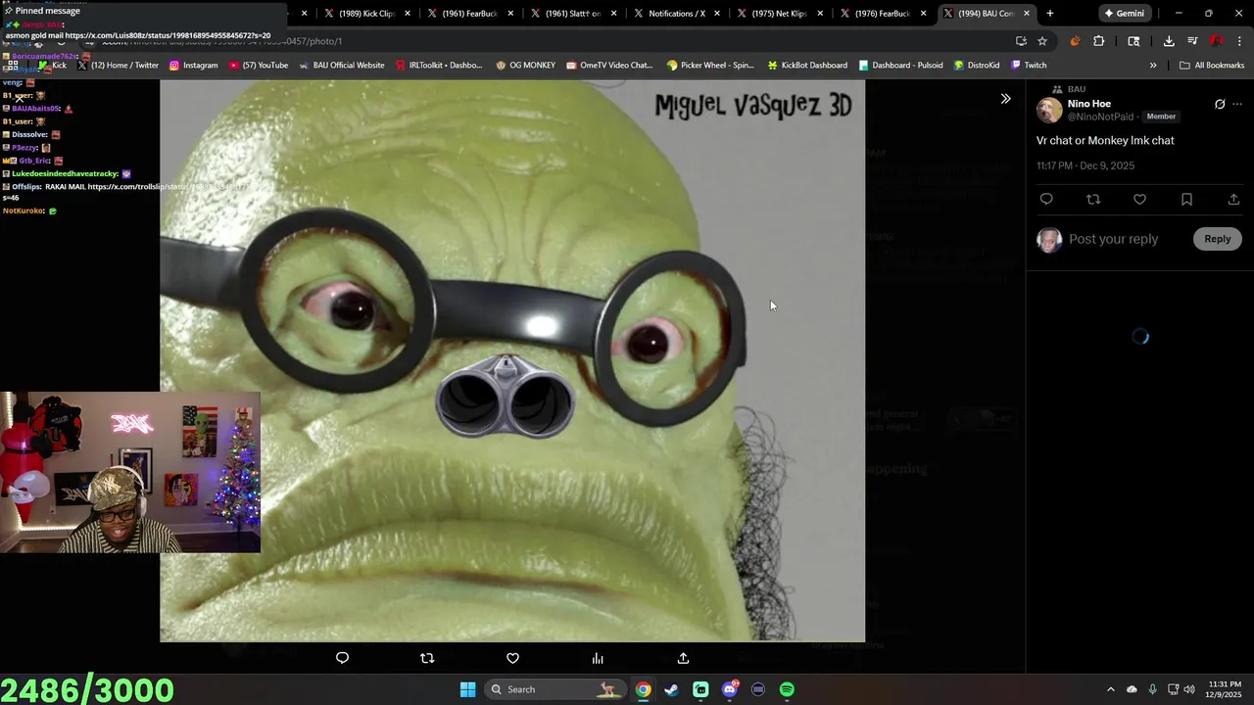Click the reply icon beneath the photo viewer
Viewport: 1254px width, 705px height.
[x=342, y=658]
